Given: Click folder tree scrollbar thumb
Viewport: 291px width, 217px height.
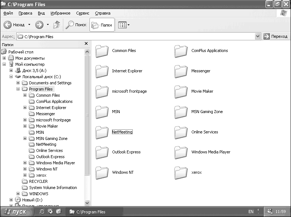Looking at the screenshot, I should click(x=87, y=115).
